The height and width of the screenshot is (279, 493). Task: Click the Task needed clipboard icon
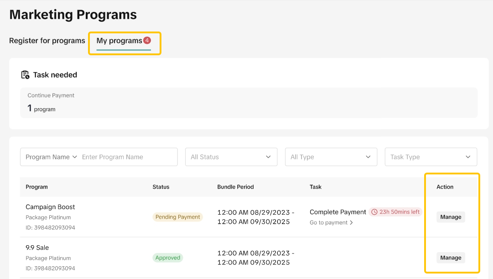25,75
